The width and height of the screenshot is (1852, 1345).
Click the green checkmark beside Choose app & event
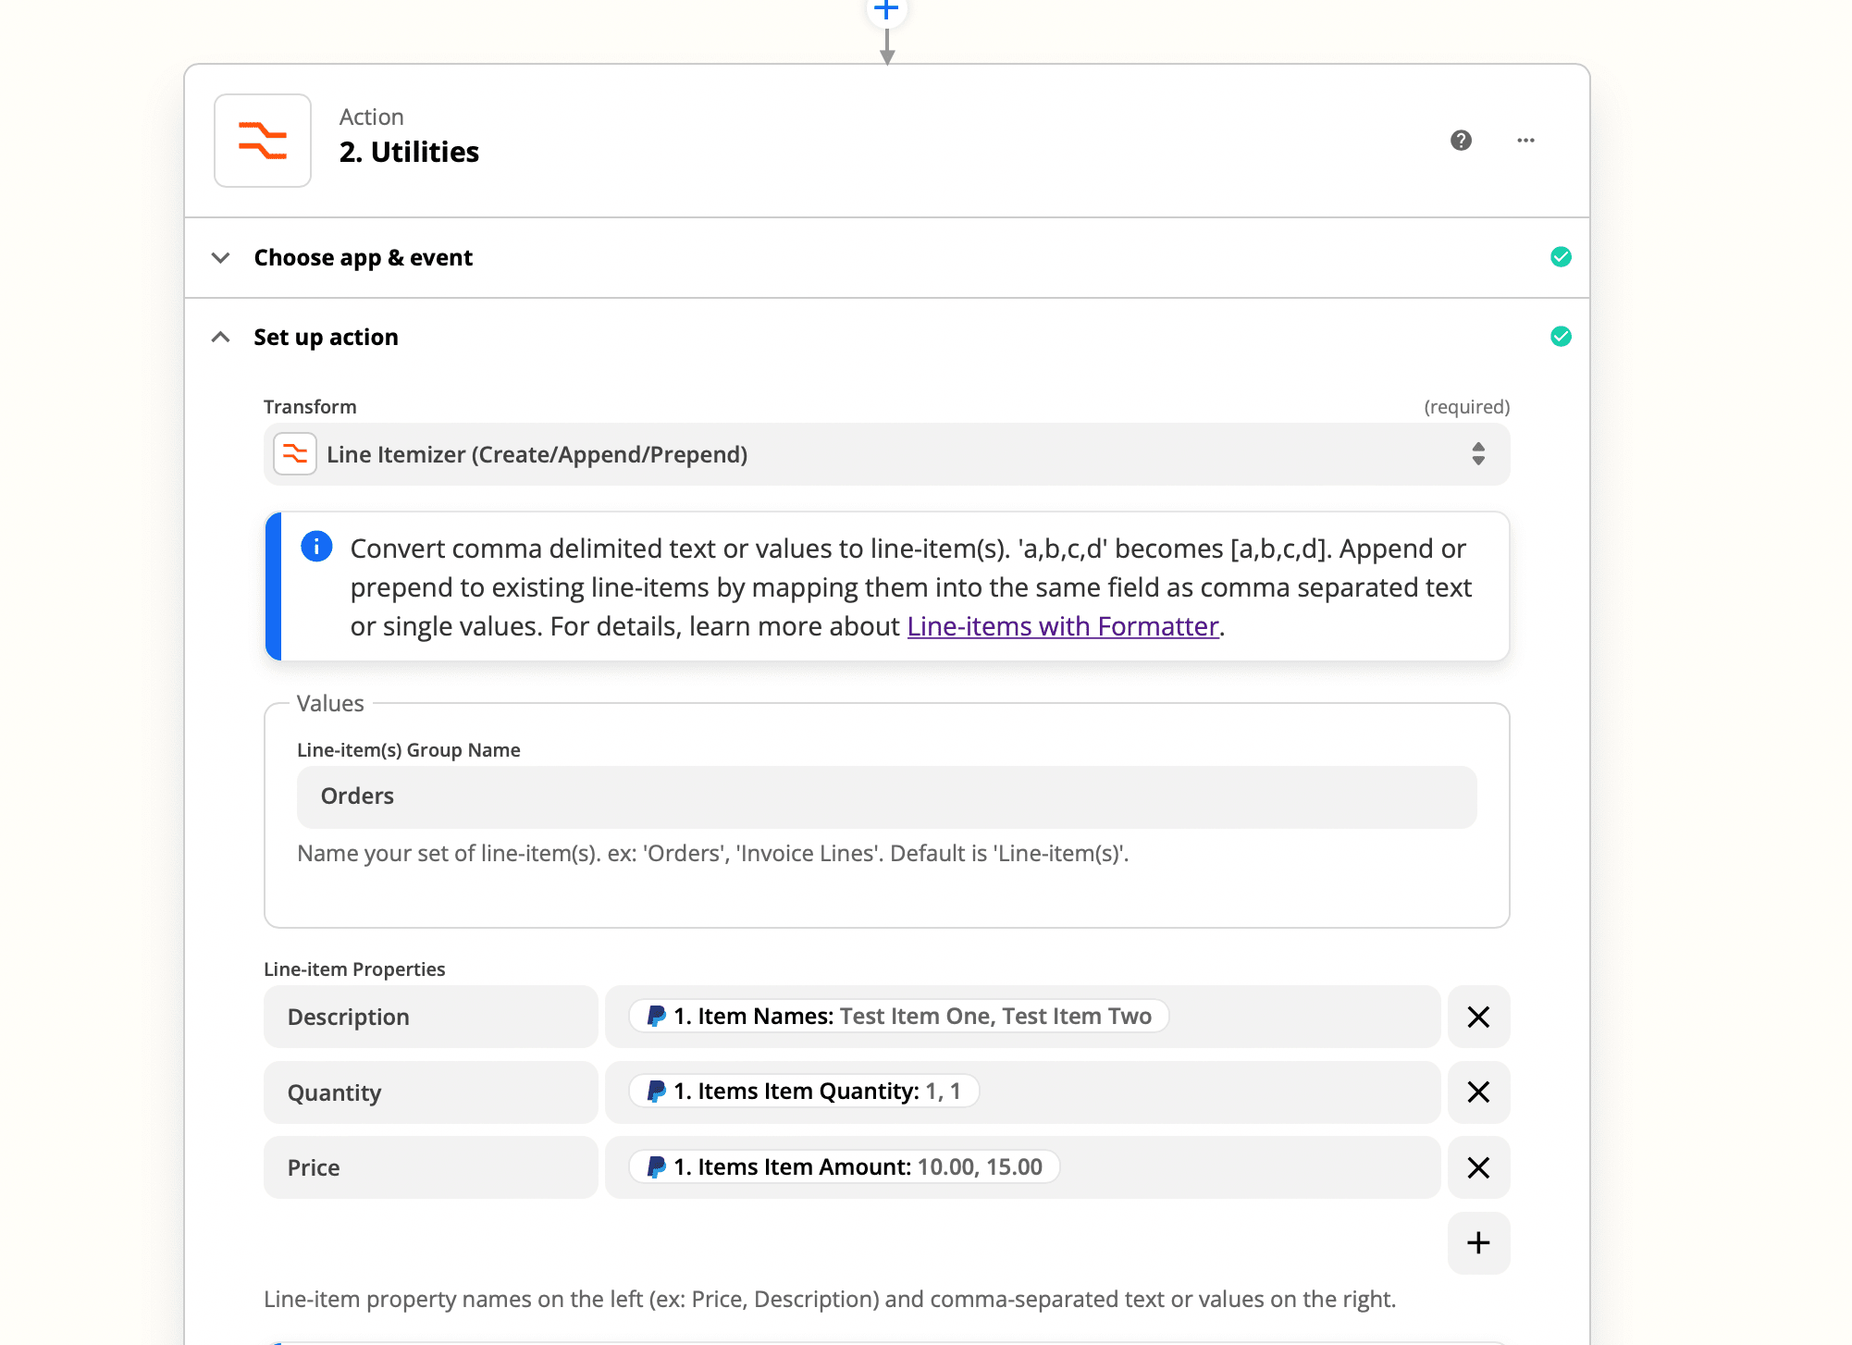pos(1561,257)
